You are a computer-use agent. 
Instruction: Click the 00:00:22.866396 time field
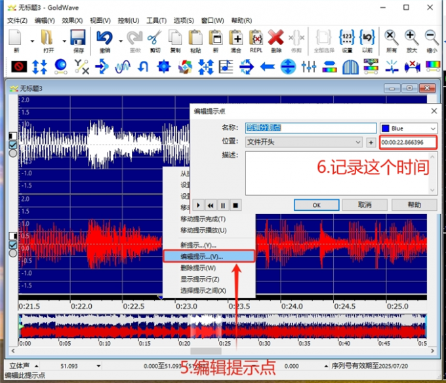tap(409, 142)
